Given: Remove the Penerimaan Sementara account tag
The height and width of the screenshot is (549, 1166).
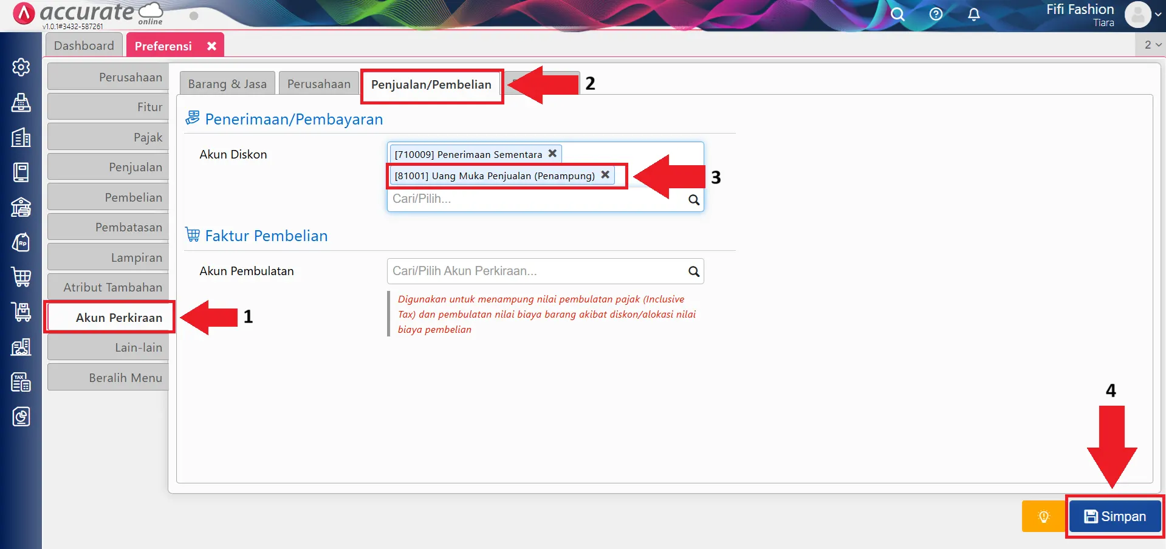Looking at the screenshot, I should 552,154.
